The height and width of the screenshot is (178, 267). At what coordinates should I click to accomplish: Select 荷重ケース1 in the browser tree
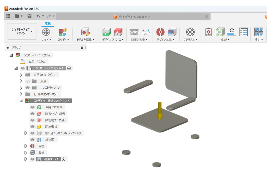click(52, 159)
